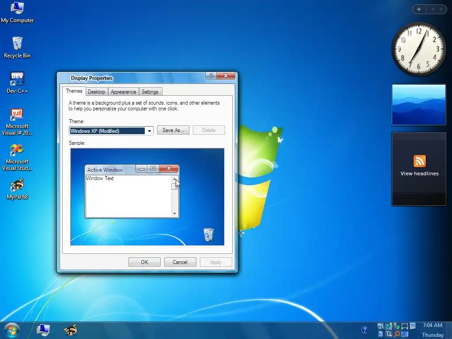
Task: Click the MyPal raccoon taskbar icon
Action: (x=71, y=330)
